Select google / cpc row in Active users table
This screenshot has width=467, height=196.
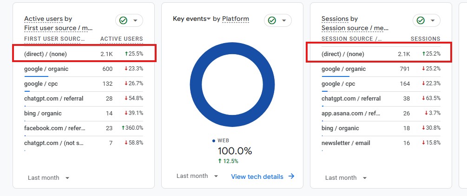point(84,84)
